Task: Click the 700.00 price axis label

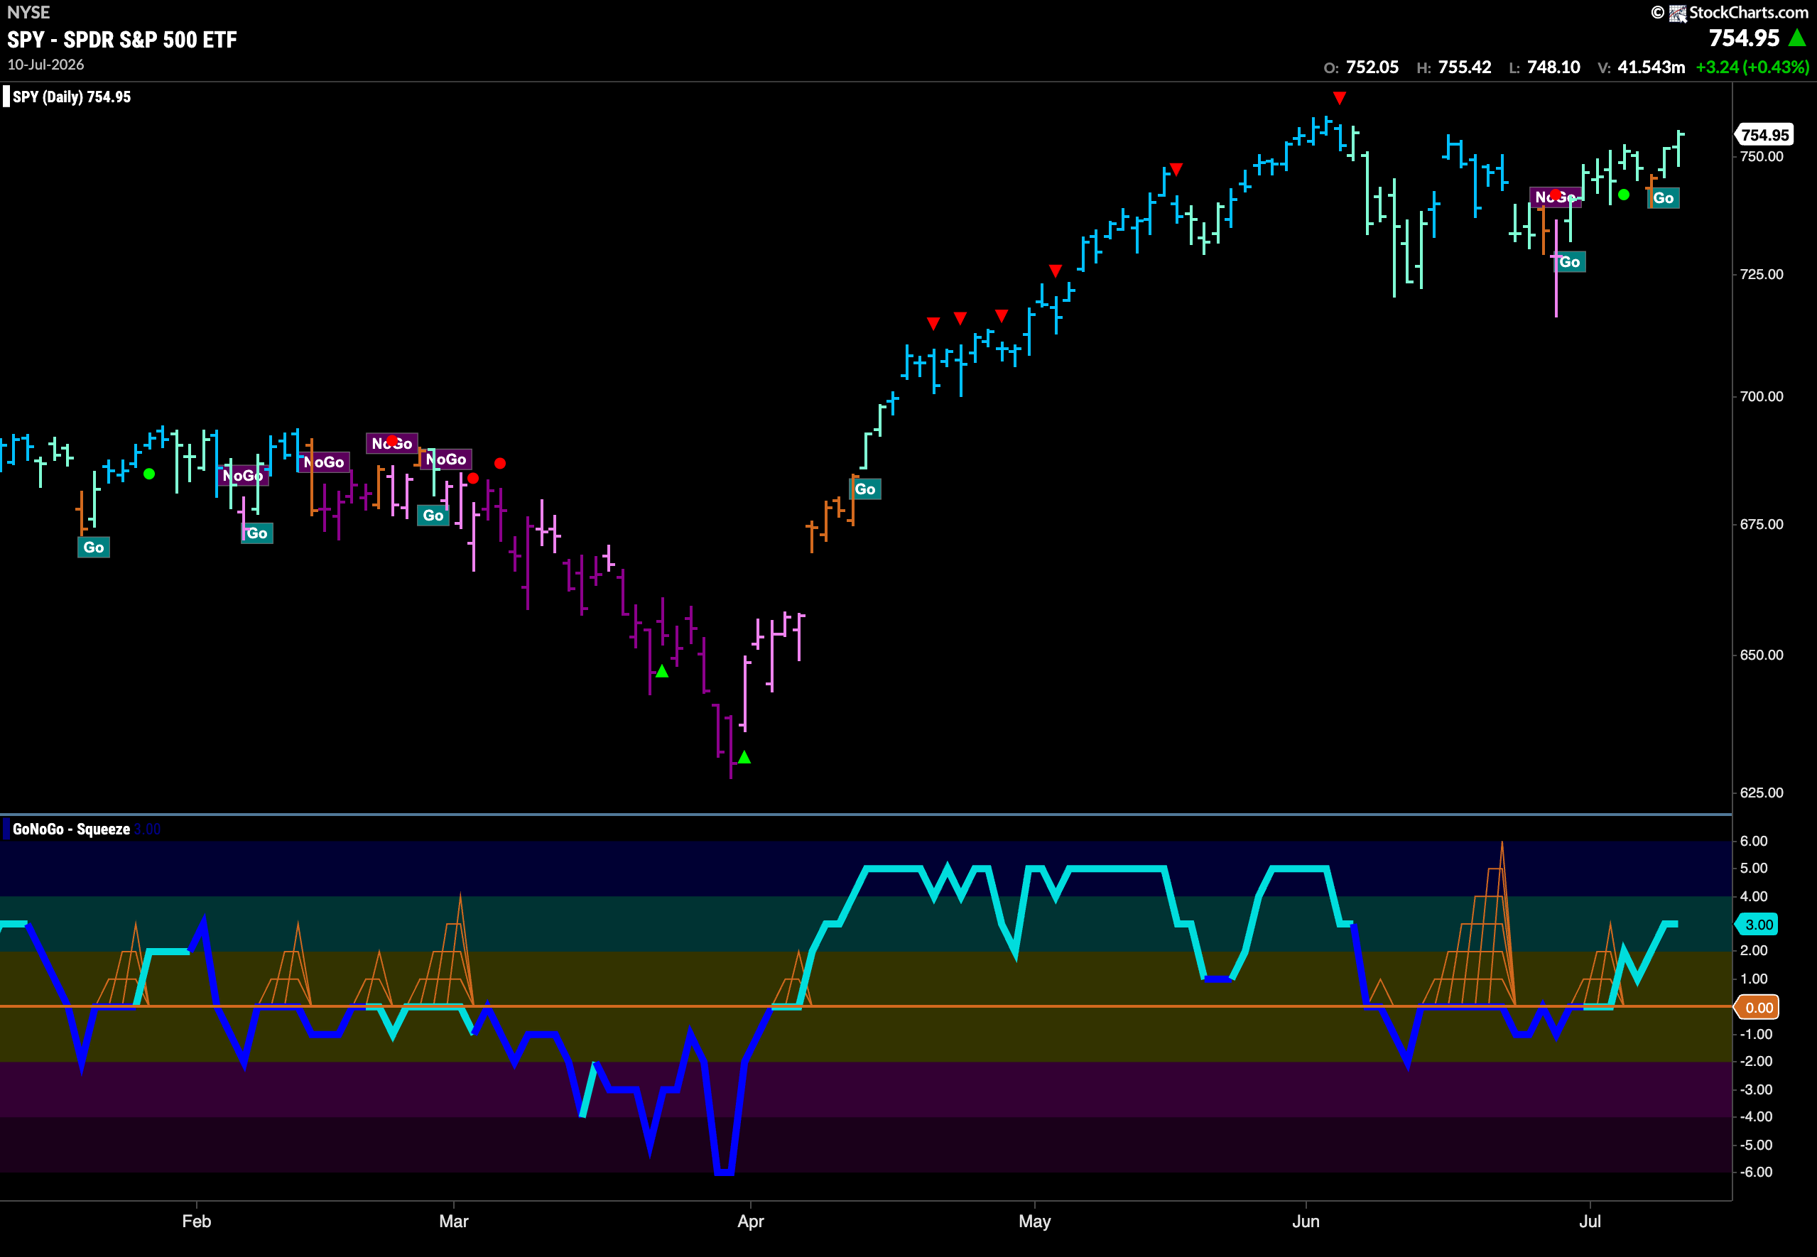Action: point(1761,396)
